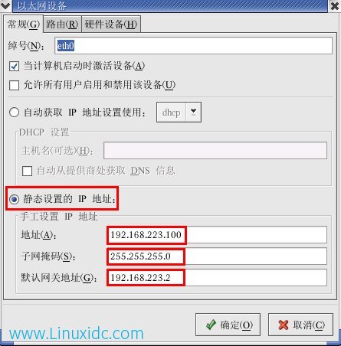Open the dhcp dropdown arrow
Screen dimensions: 341x346
point(193,112)
